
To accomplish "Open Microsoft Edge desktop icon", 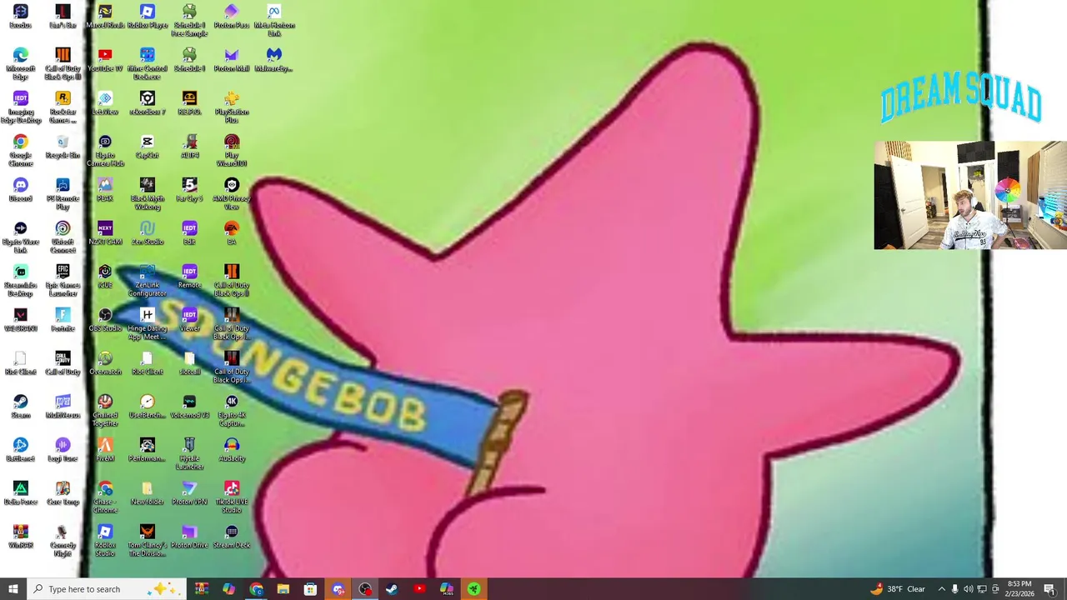I will coord(21,64).
